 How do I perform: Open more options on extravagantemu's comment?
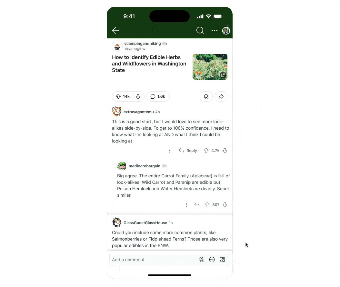[170, 151]
